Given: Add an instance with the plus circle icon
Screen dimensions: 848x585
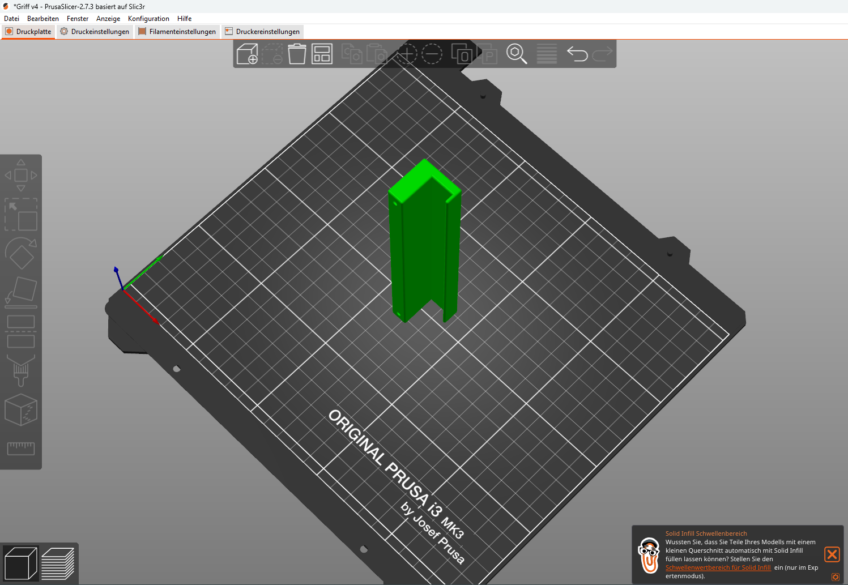Looking at the screenshot, I should (406, 54).
